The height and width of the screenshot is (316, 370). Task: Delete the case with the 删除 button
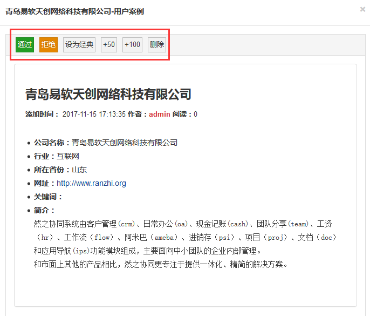coord(157,45)
